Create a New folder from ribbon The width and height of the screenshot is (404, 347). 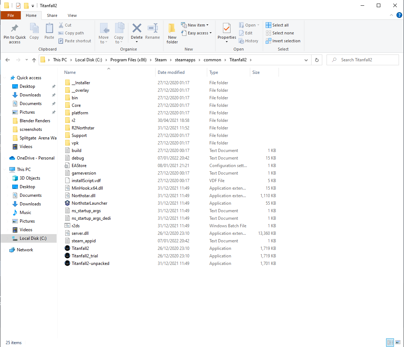[172, 34]
